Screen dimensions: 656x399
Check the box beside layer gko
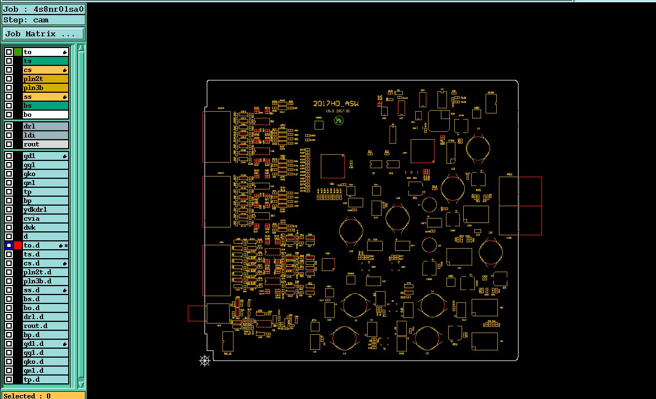click(9, 174)
